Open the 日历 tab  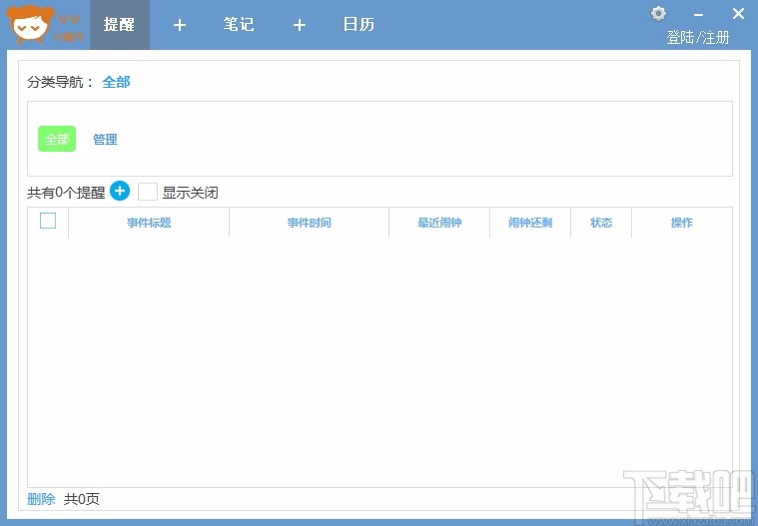pyautogui.click(x=359, y=24)
